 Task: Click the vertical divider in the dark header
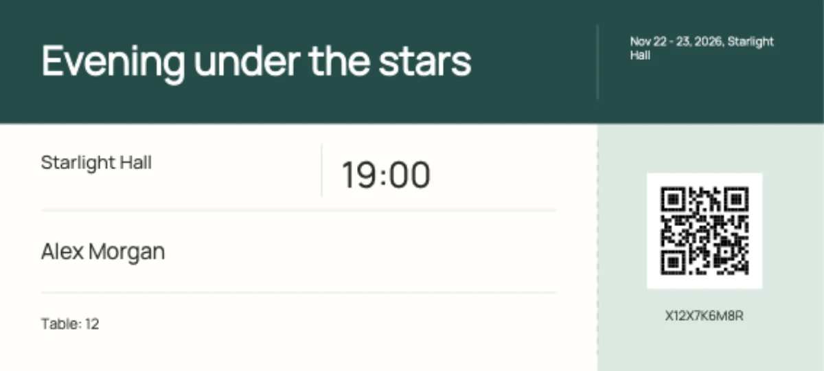click(597, 62)
